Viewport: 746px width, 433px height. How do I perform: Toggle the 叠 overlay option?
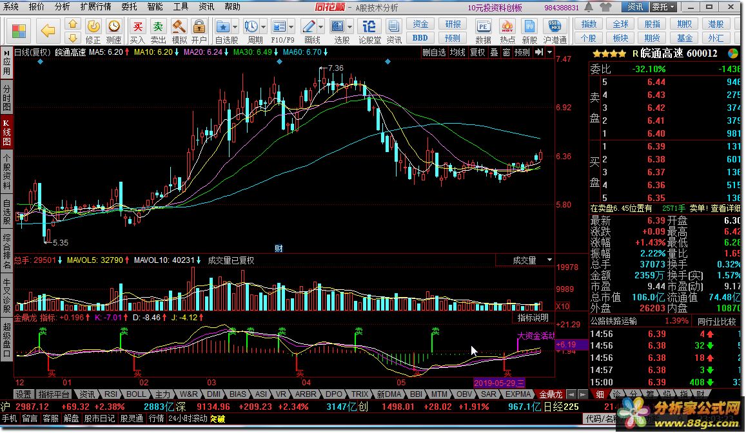click(x=495, y=52)
